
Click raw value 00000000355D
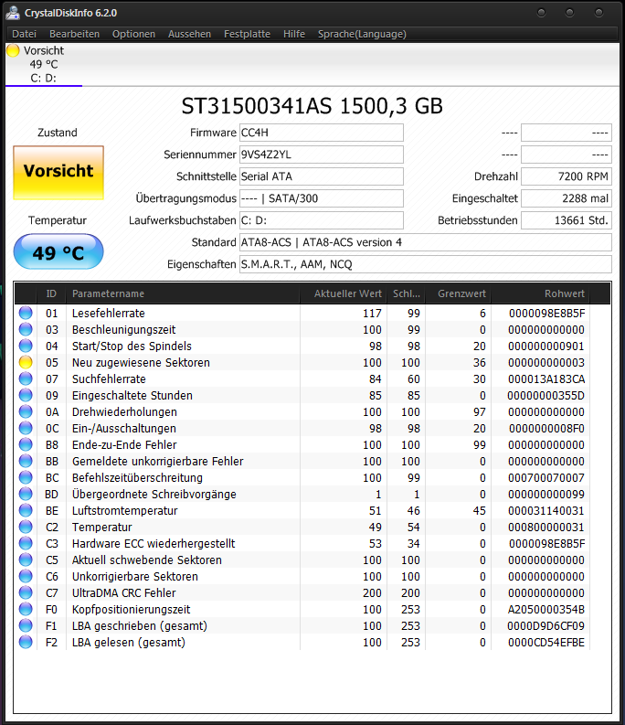546,395
